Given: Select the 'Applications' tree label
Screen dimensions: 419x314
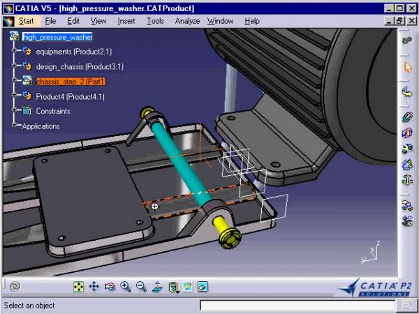Looking at the screenshot, I should point(41,126).
